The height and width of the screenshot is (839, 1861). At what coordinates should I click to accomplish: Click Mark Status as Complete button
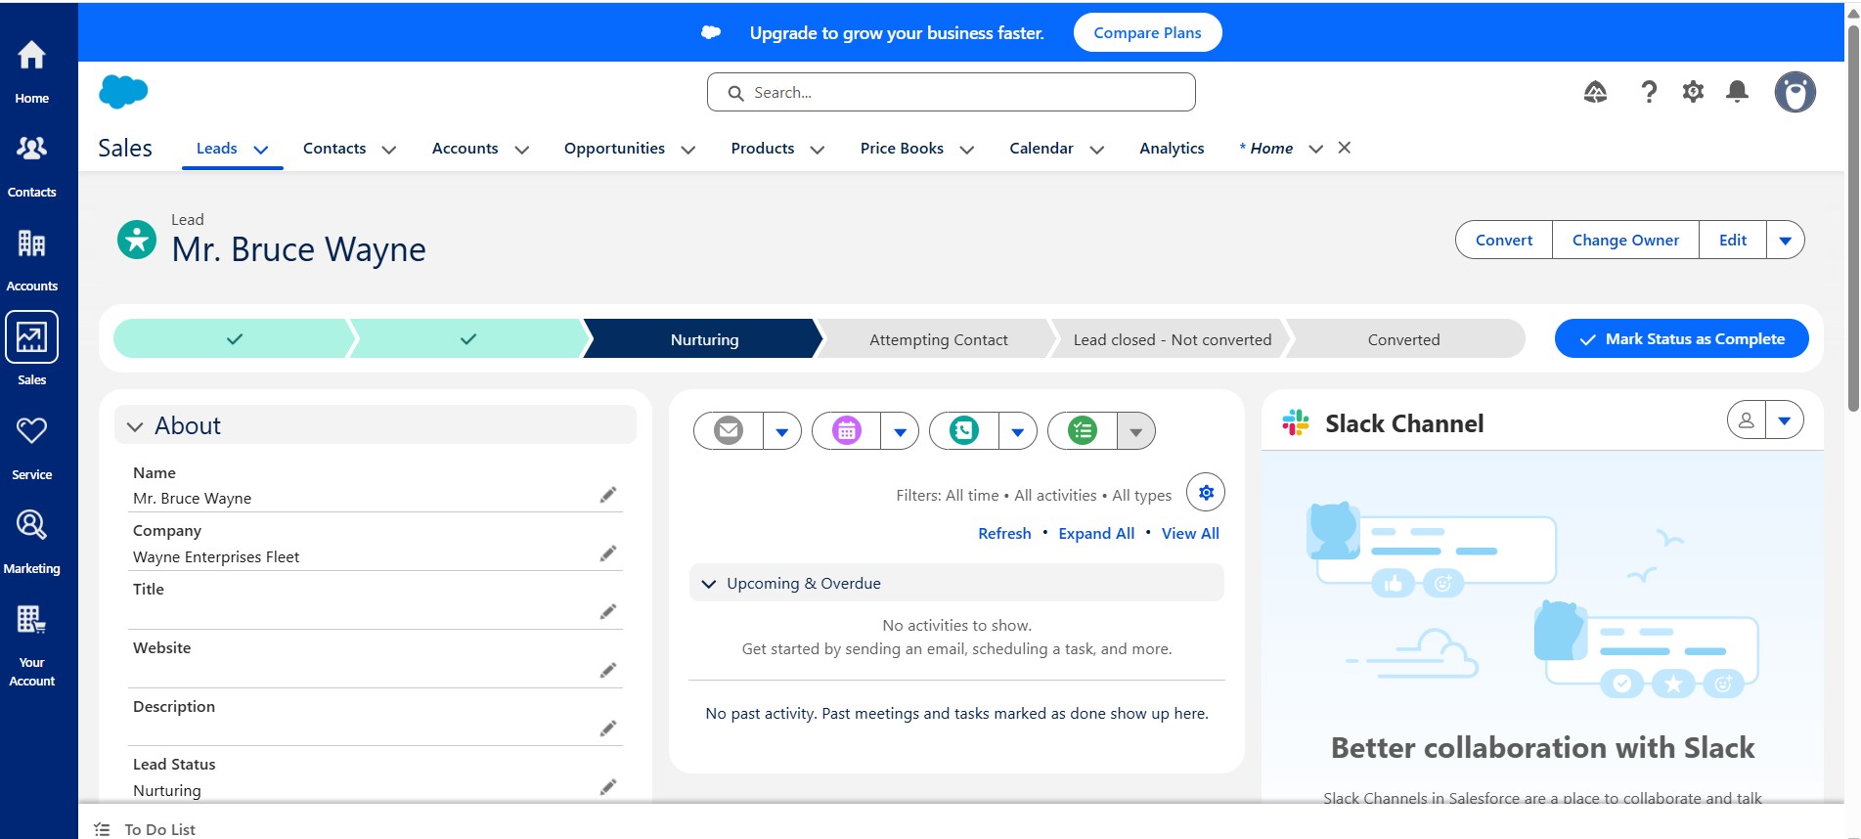click(x=1681, y=339)
